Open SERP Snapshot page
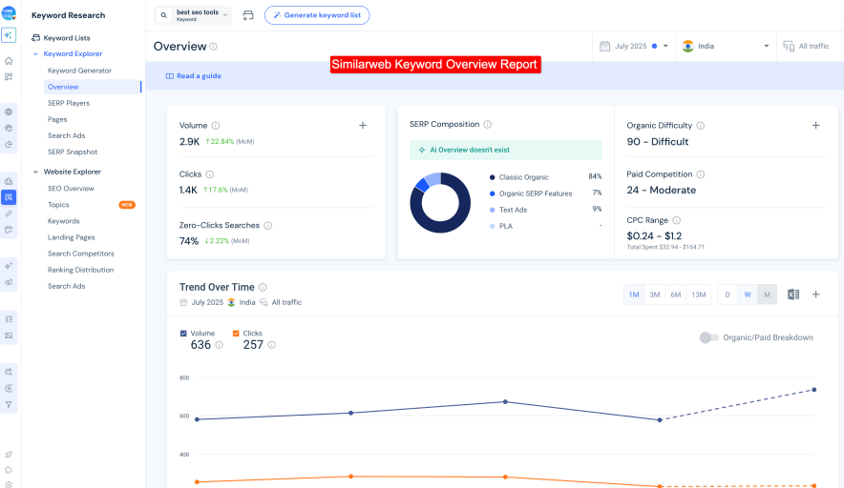Viewport: 844px width, 488px height. pyautogui.click(x=73, y=152)
